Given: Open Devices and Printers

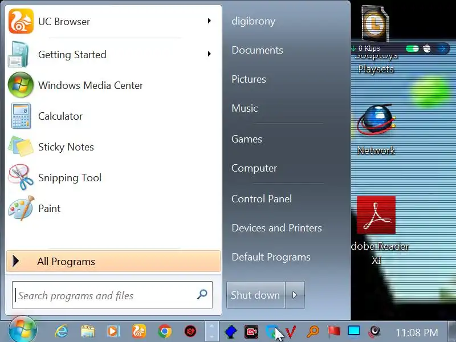Looking at the screenshot, I should coord(276,228).
